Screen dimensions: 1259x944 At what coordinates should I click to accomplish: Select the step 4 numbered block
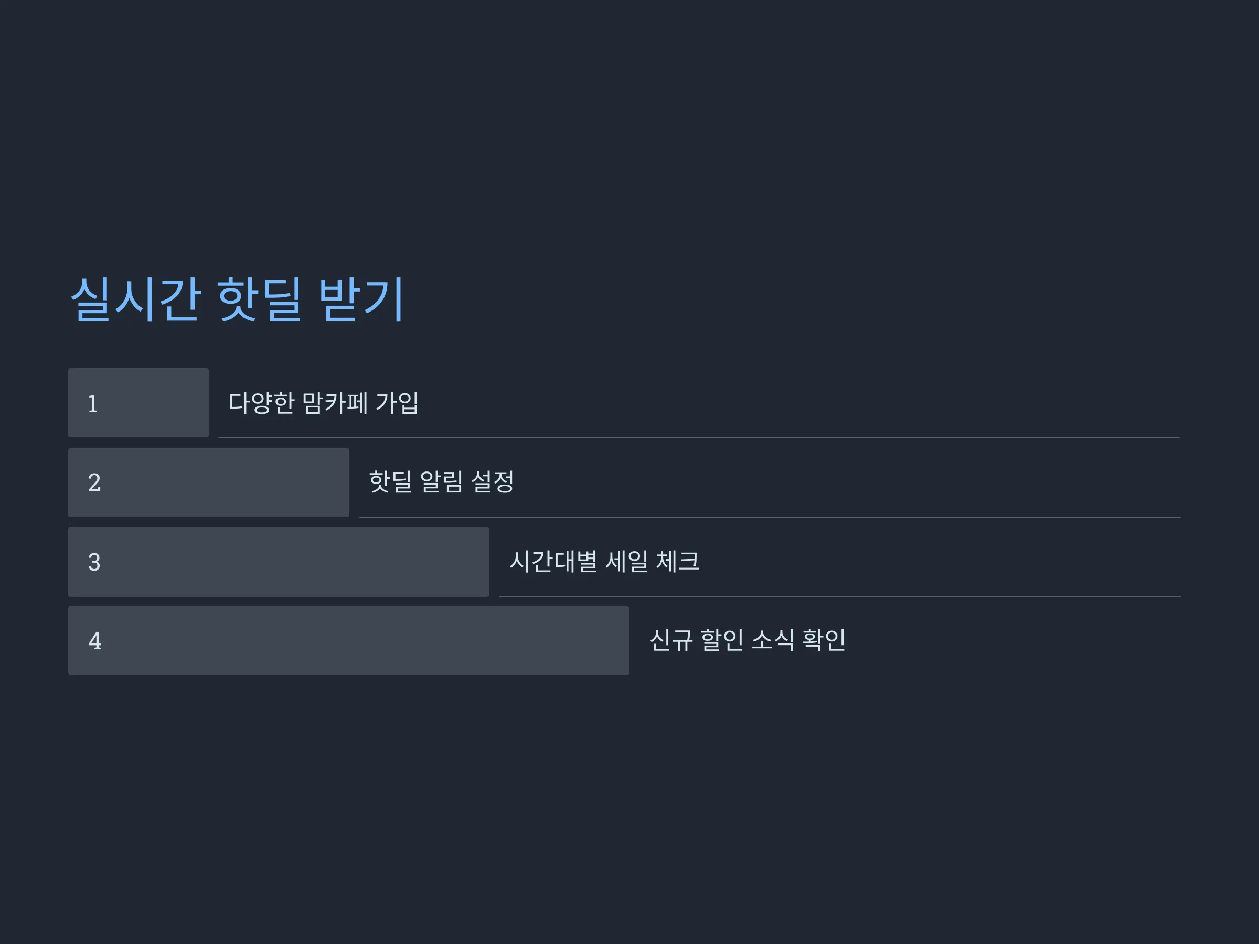point(349,641)
